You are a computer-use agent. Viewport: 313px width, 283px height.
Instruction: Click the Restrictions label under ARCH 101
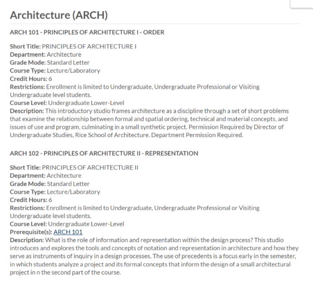tap(28, 87)
